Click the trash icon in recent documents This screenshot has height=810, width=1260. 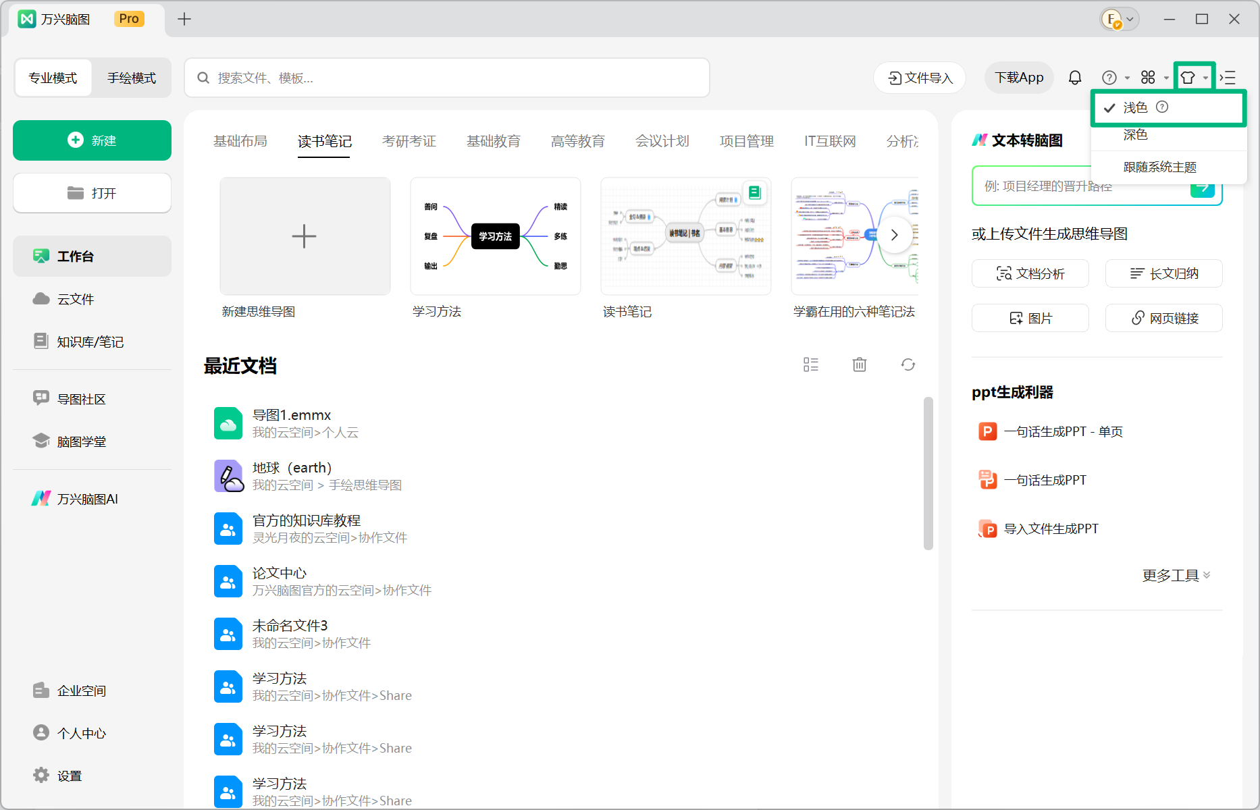(x=860, y=364)
